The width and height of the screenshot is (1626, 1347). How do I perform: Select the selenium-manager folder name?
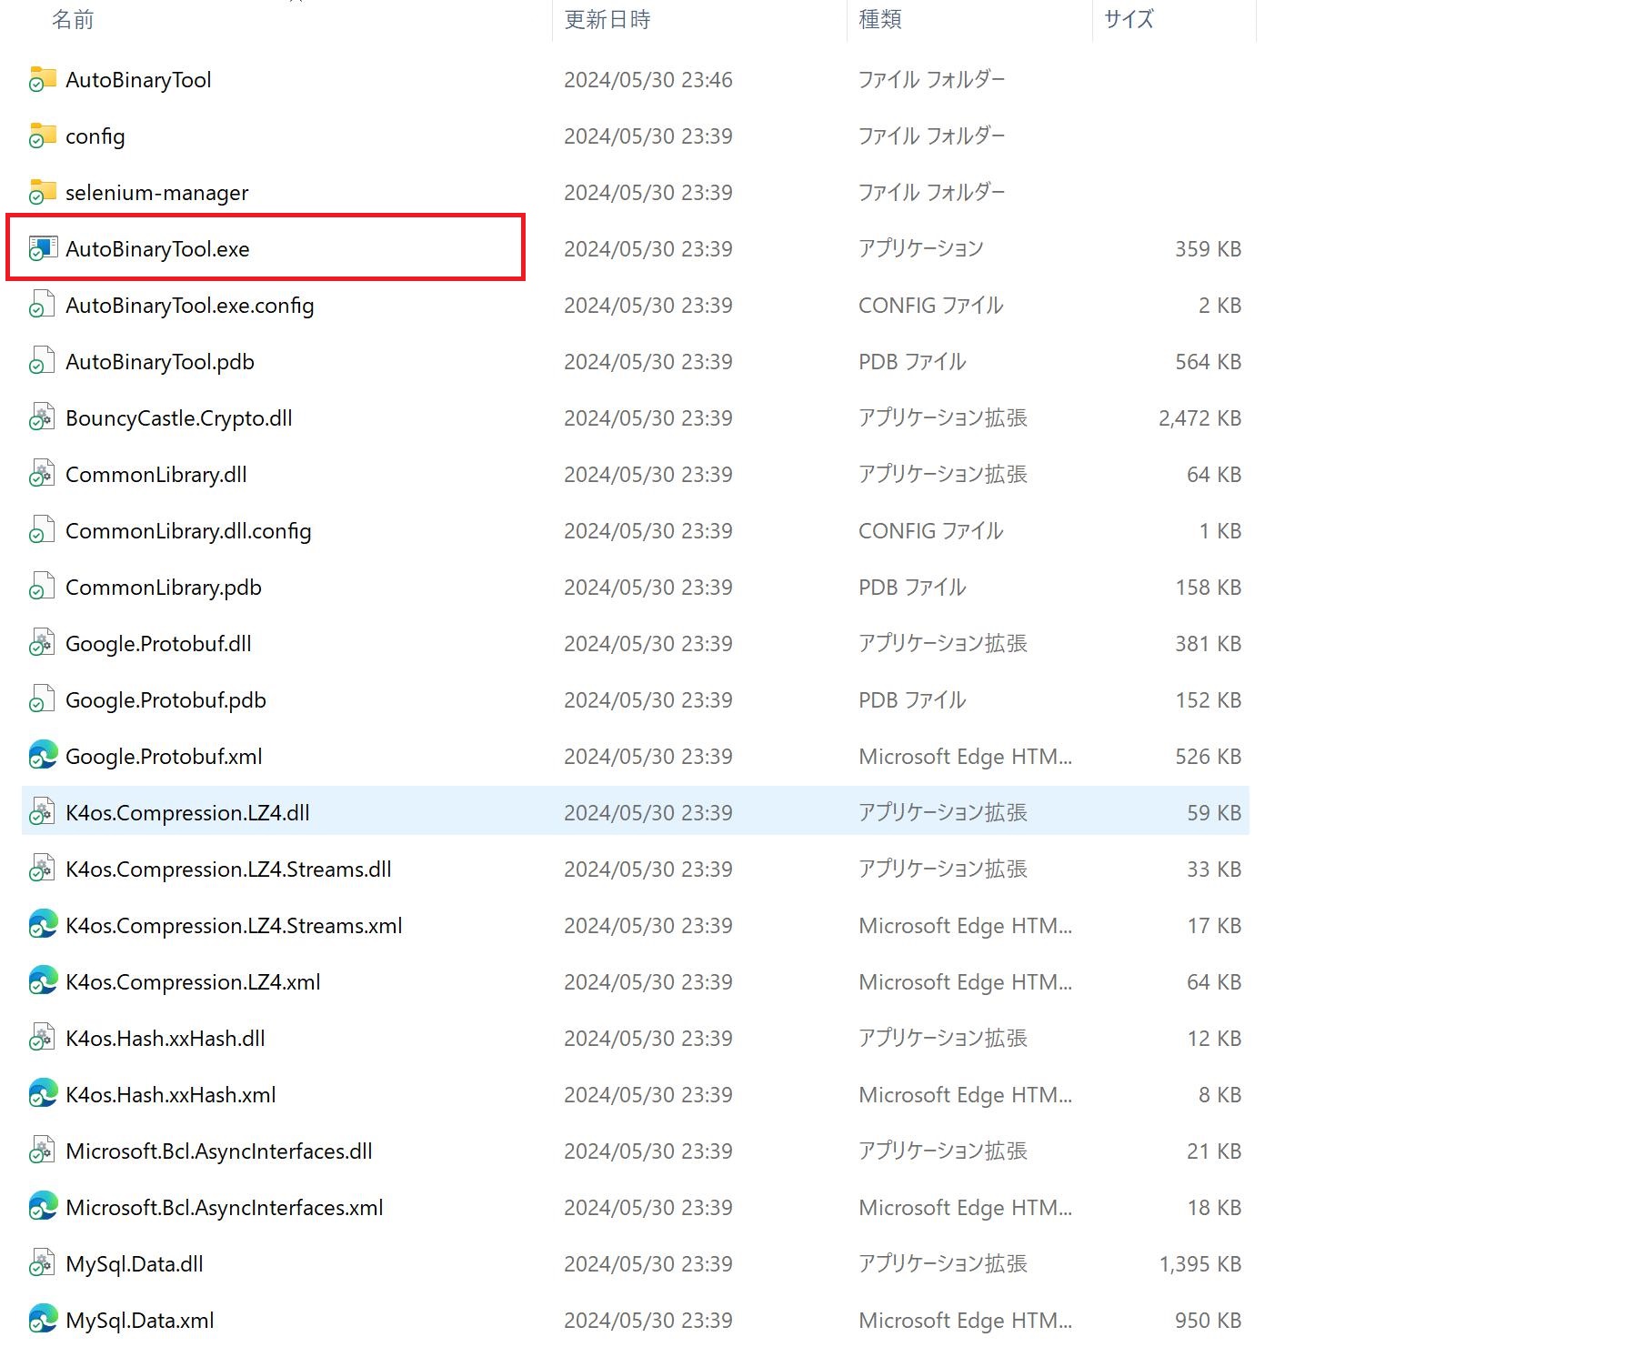tap(157, 193)
